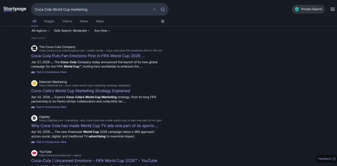Click the digiday.com URL breadcrumb
The width and height of the screenshot is (337, 166).
[100, 120]
